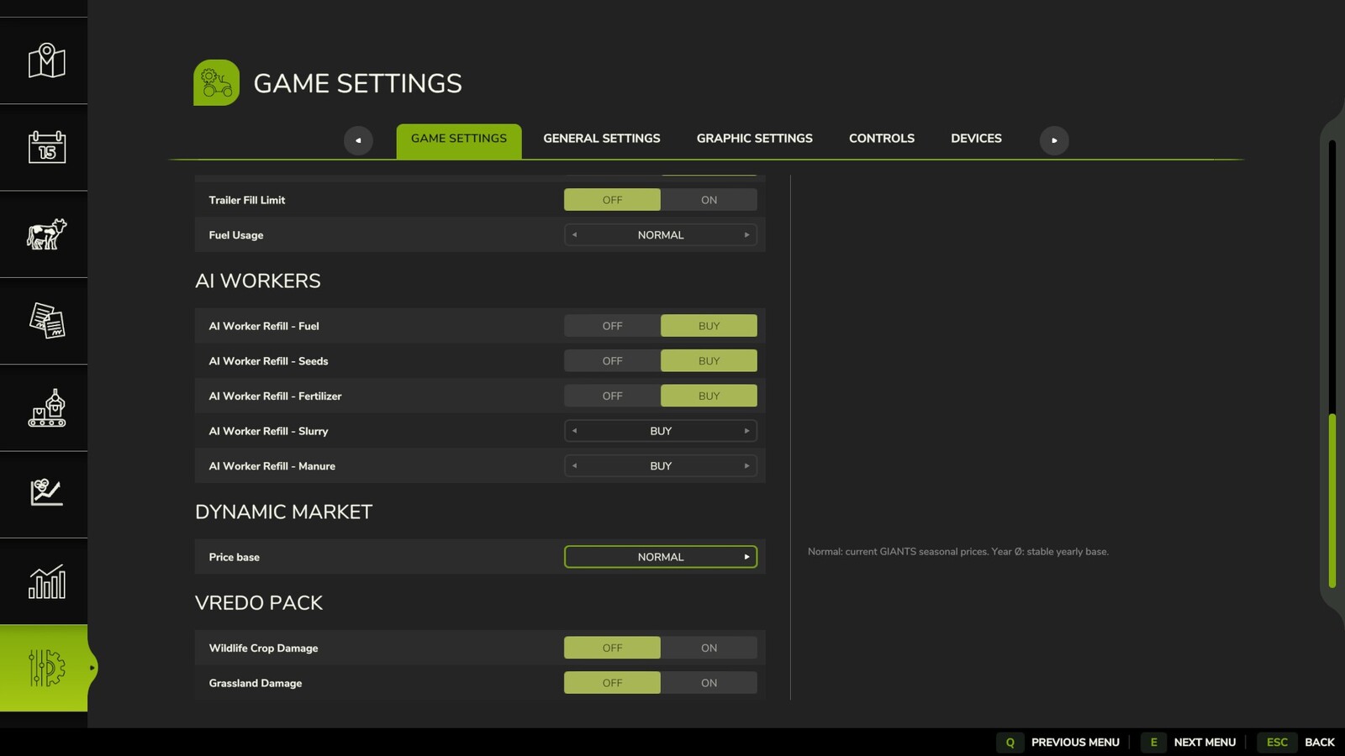Open the statistics bar graph icon

(46, 581)
